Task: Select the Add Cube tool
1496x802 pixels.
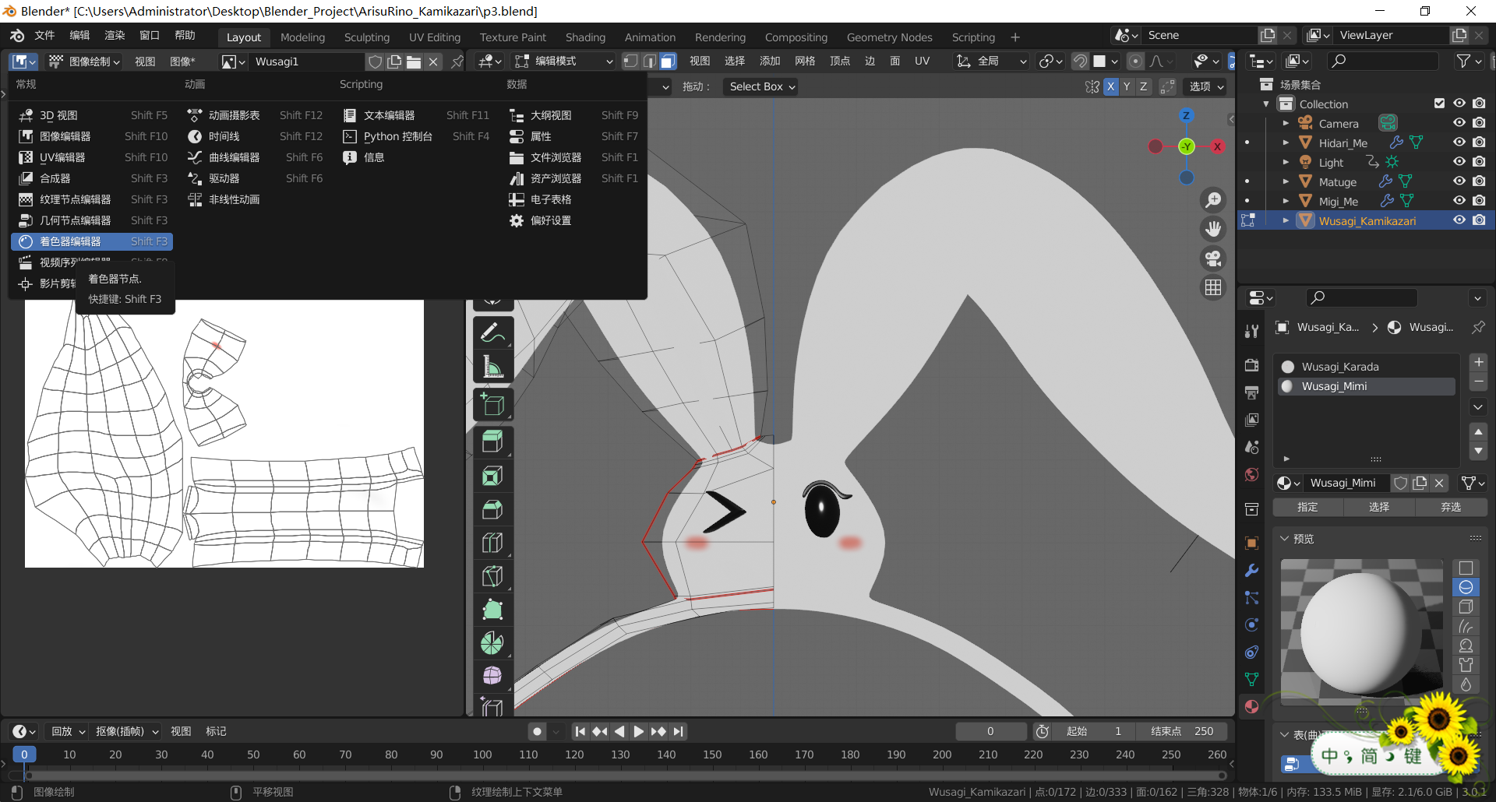Action: pos(492,405)
